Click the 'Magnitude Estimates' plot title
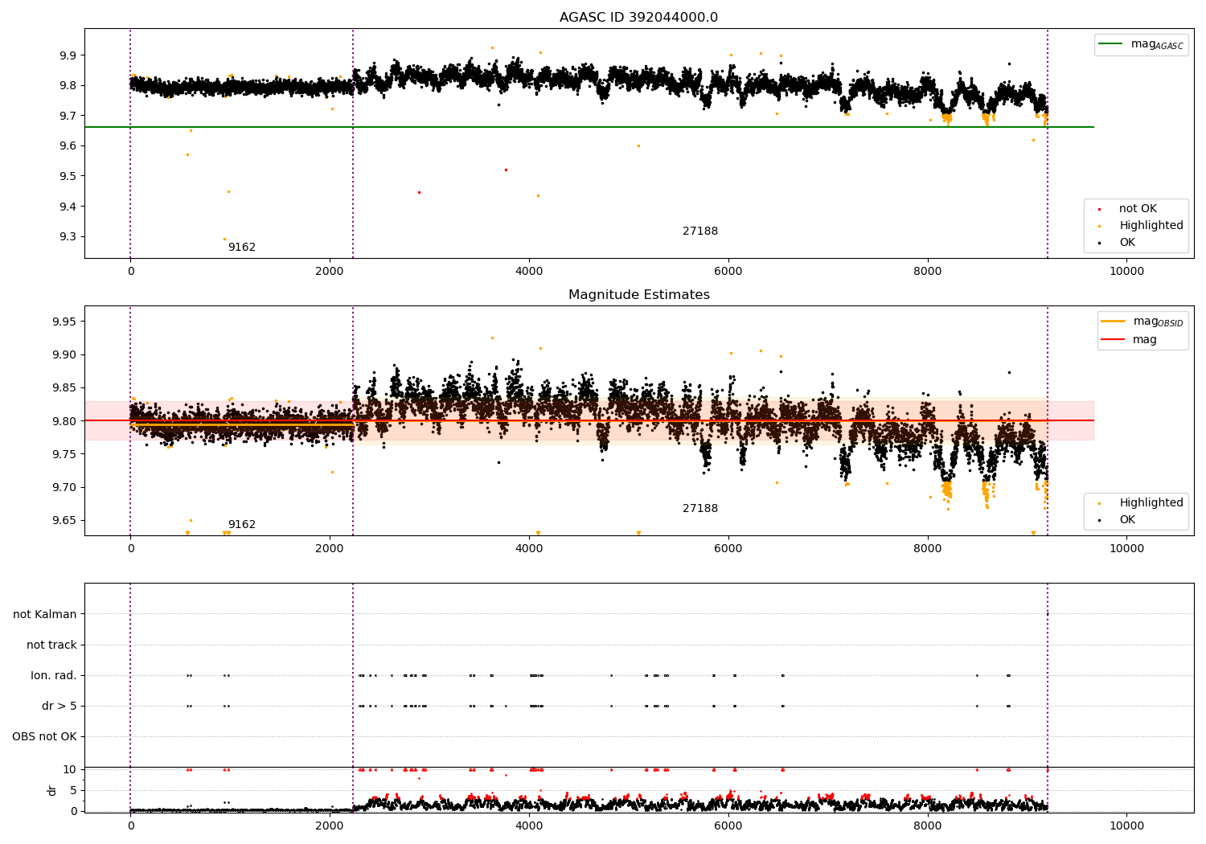This screenshot has height=844, width=1206. 638,295
